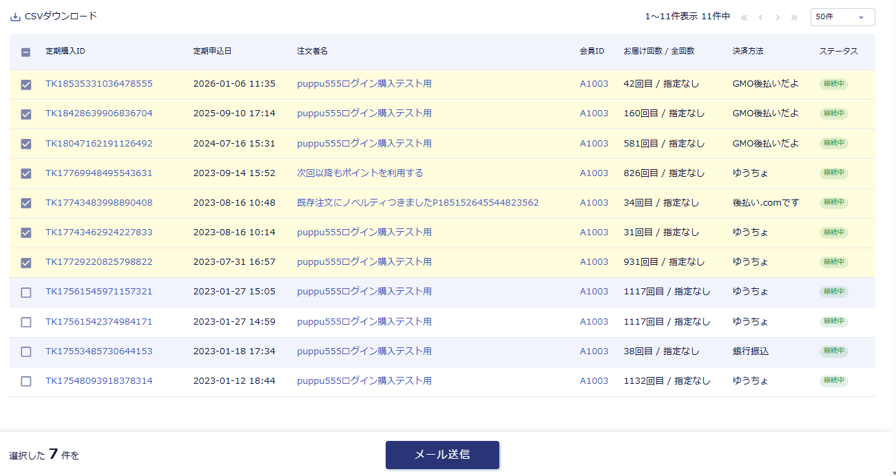Go to first page double-arrow icon

coord(744,17)
